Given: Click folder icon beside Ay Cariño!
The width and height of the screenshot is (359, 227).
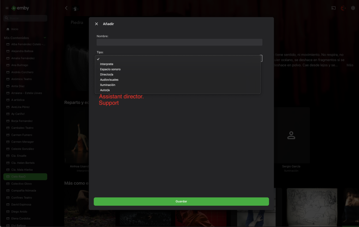Looking at the screenshot, I should 8,114.
